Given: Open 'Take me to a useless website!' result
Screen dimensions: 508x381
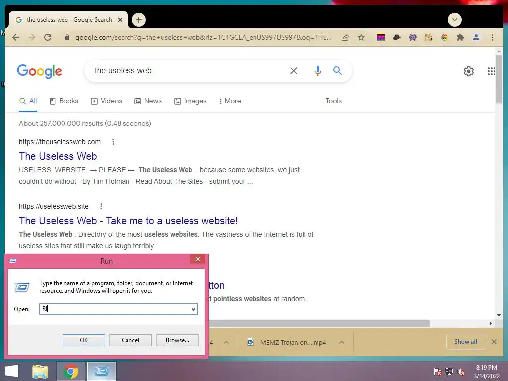Looking at the screenshot, I should tap(128, 221).
